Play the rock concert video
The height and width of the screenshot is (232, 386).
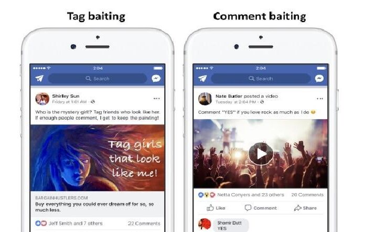pos(261,154)
